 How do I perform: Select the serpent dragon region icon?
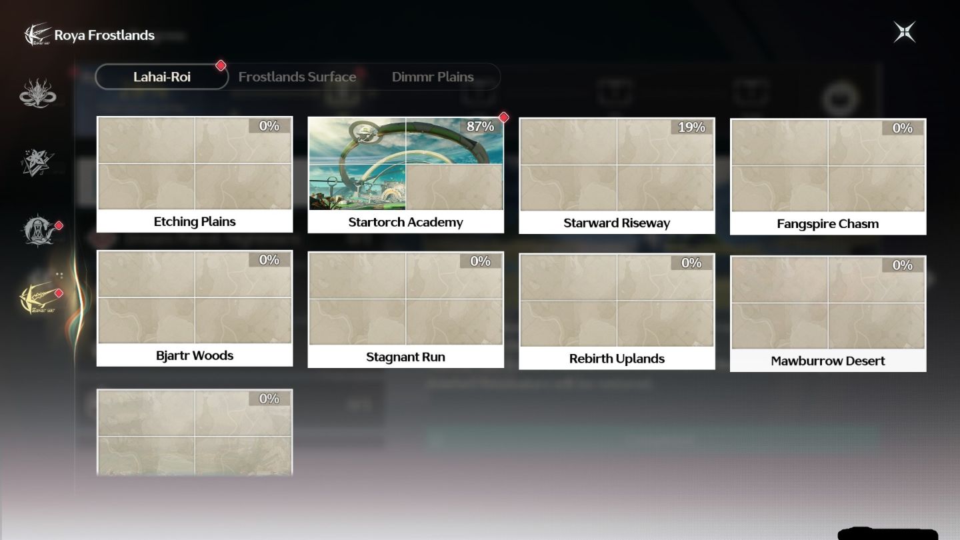(x=37, y=93)
